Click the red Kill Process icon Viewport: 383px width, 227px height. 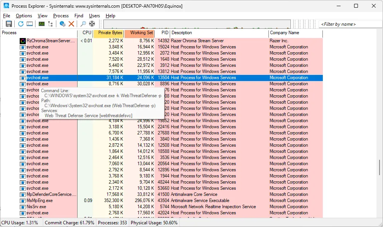(x=71, y=24)
